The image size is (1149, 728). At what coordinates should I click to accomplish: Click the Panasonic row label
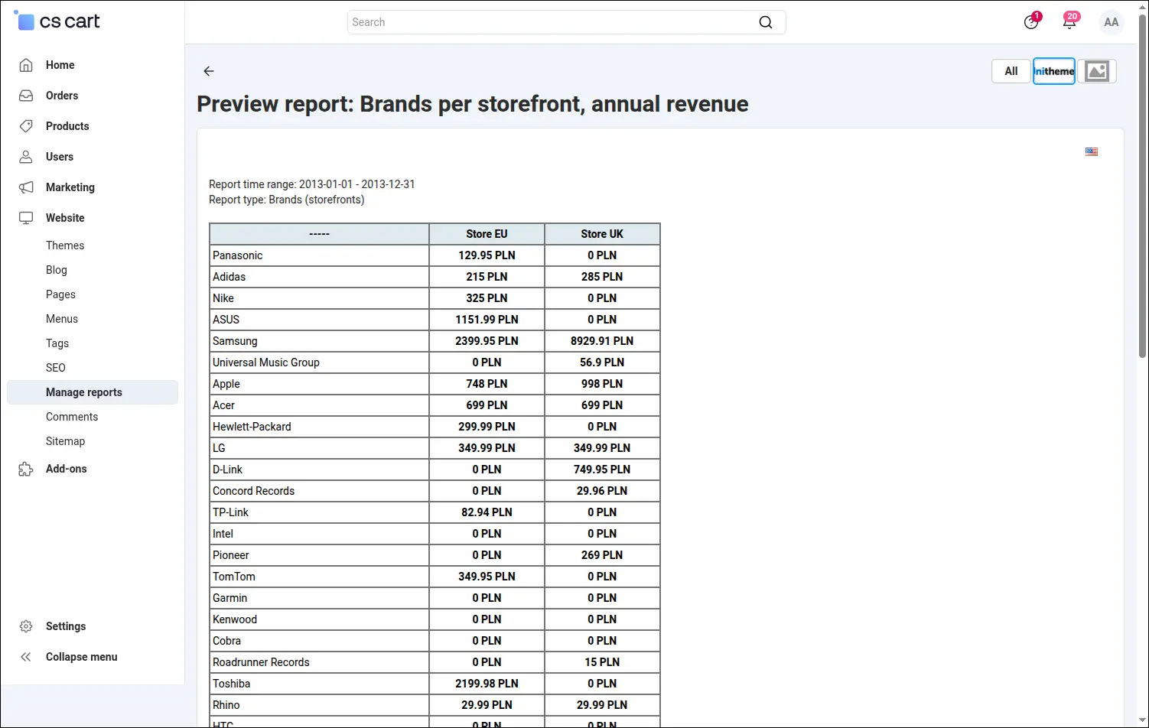(238, 255)
